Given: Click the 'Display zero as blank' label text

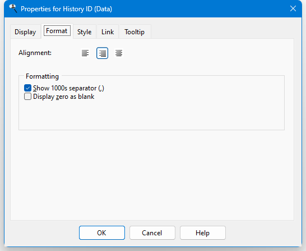Looking at the screenshot, I should point(64,97).
